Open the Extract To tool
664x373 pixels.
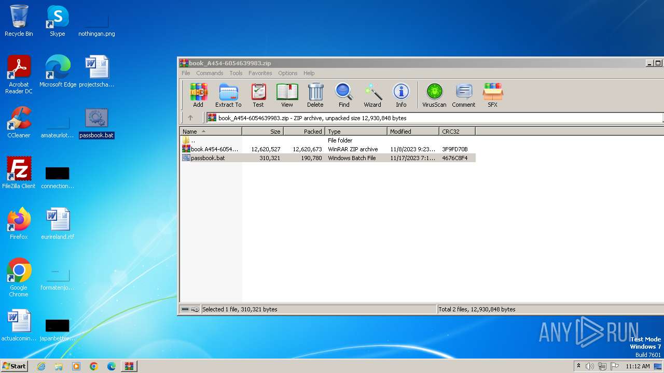coord(228,95)
